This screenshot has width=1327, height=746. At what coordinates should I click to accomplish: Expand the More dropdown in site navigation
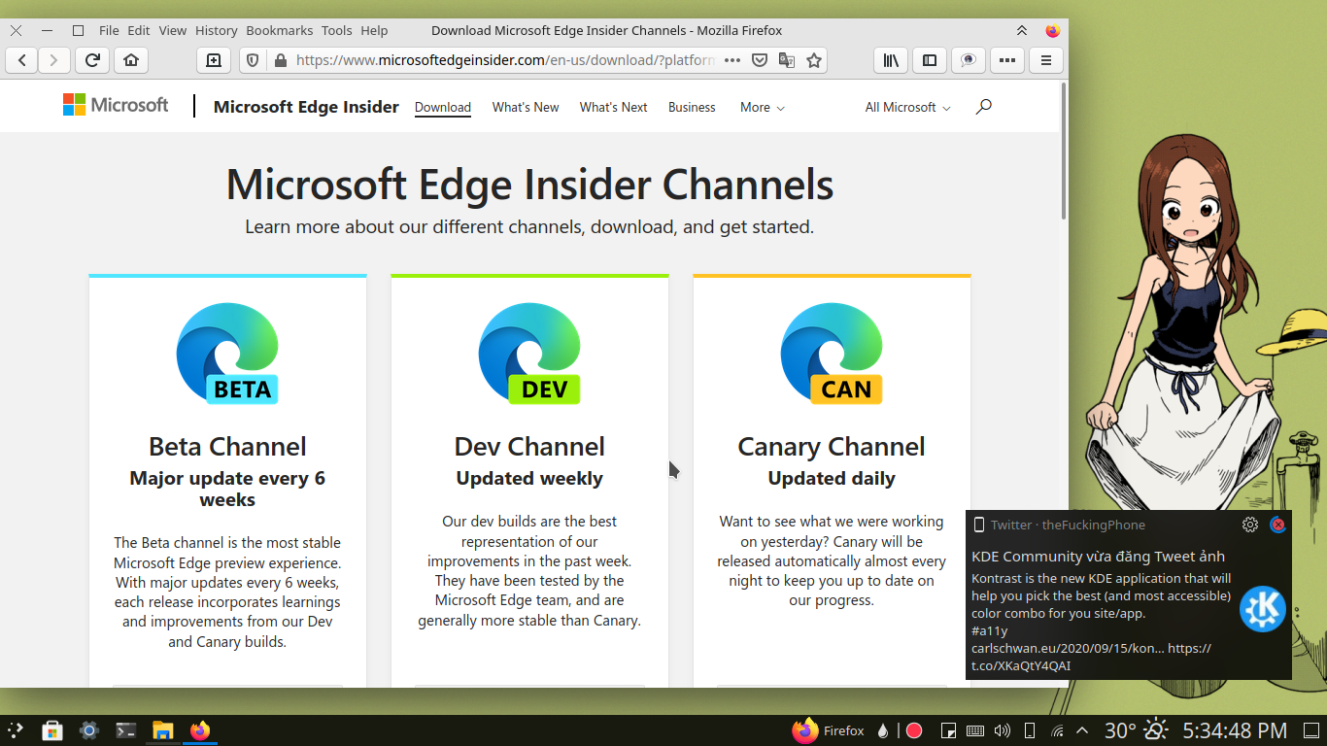(x=763, y=107)
